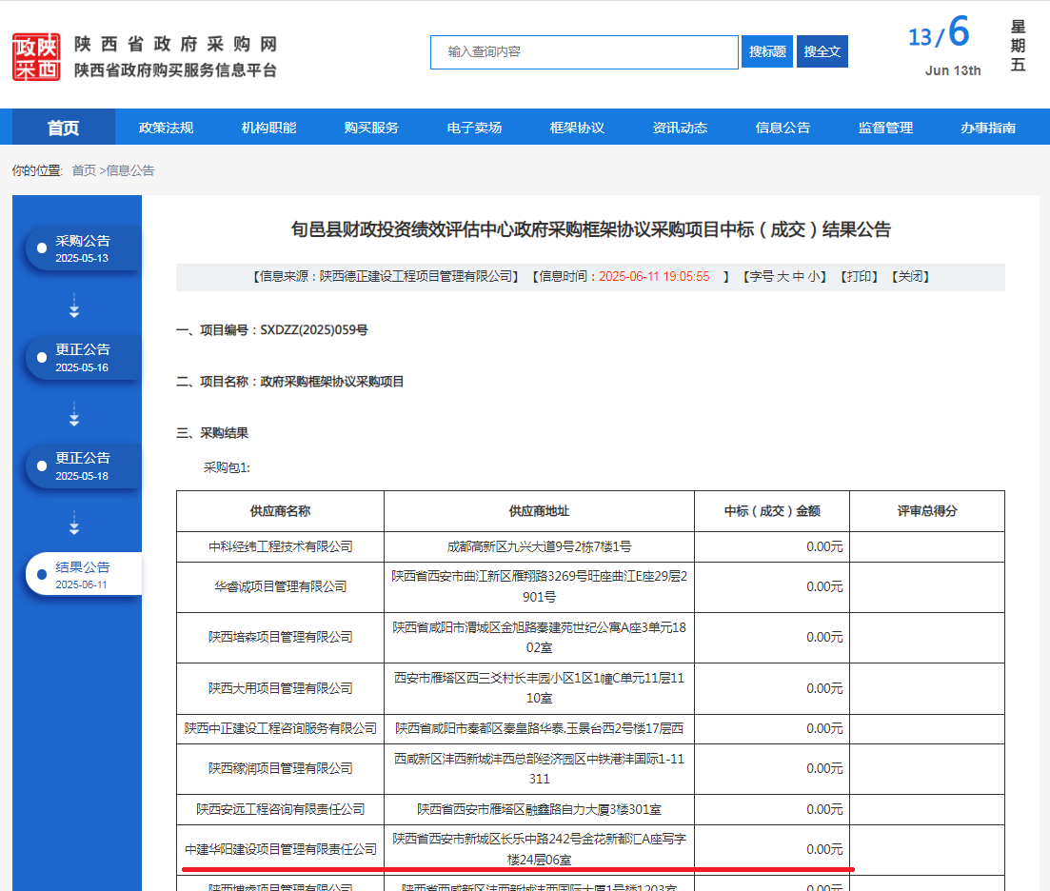Set font size to 中

point(799,276)
